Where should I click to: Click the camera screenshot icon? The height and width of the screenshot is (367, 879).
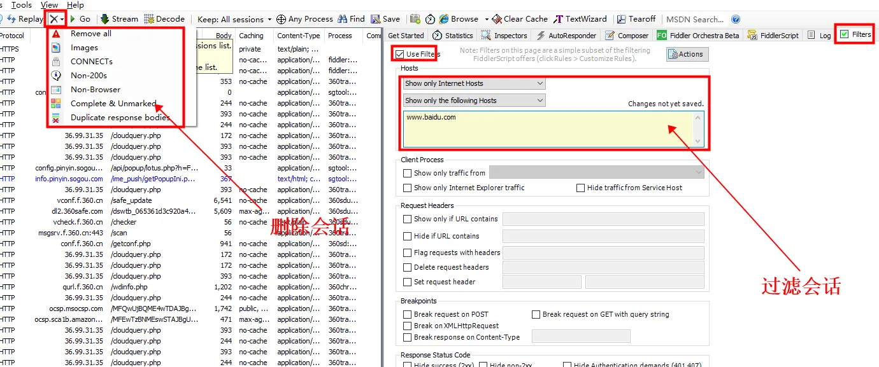point(415,19)
